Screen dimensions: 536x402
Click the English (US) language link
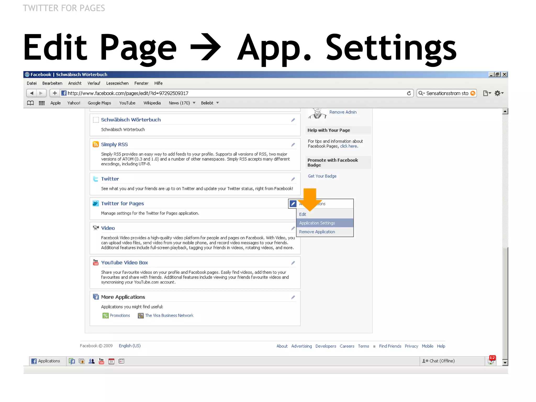pyautogui.click(x=130, y=346)
